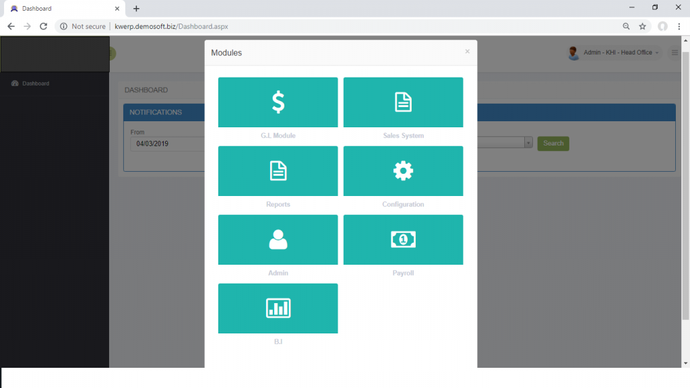This screenshot has width=690, height=388.
Task: Open the Reports module tile
Action: [x=278, y=171]
